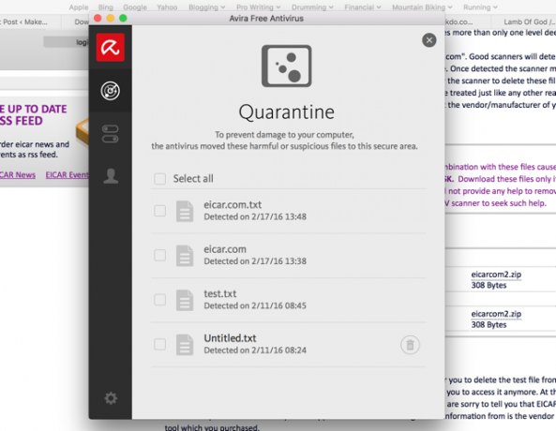Open the user account sidebar icon
Viewport: 556px width, 431px height.
pyautogui.click(x=111, y=176)
